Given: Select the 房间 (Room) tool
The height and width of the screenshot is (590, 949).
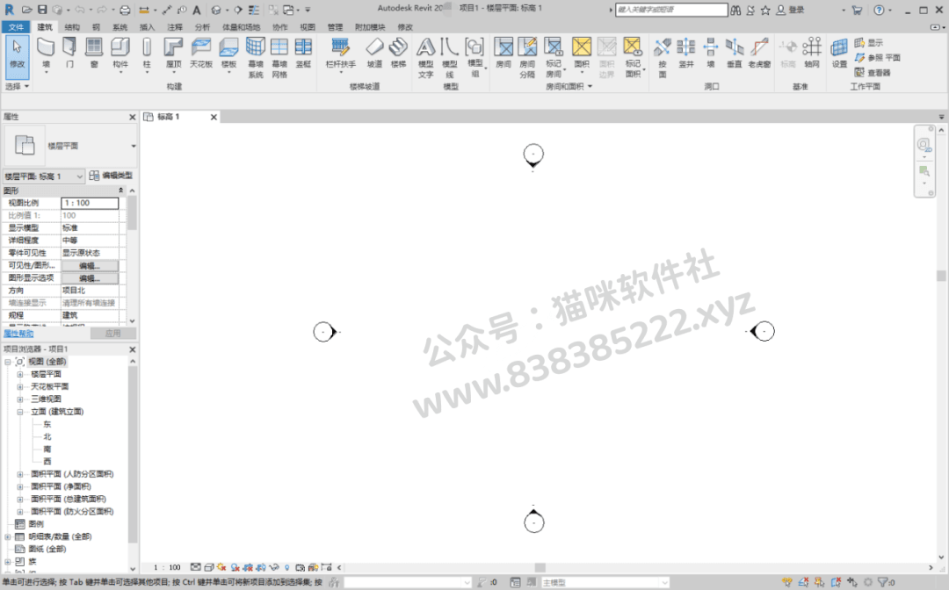Looking at the screenshot, I should click(503, 54).
